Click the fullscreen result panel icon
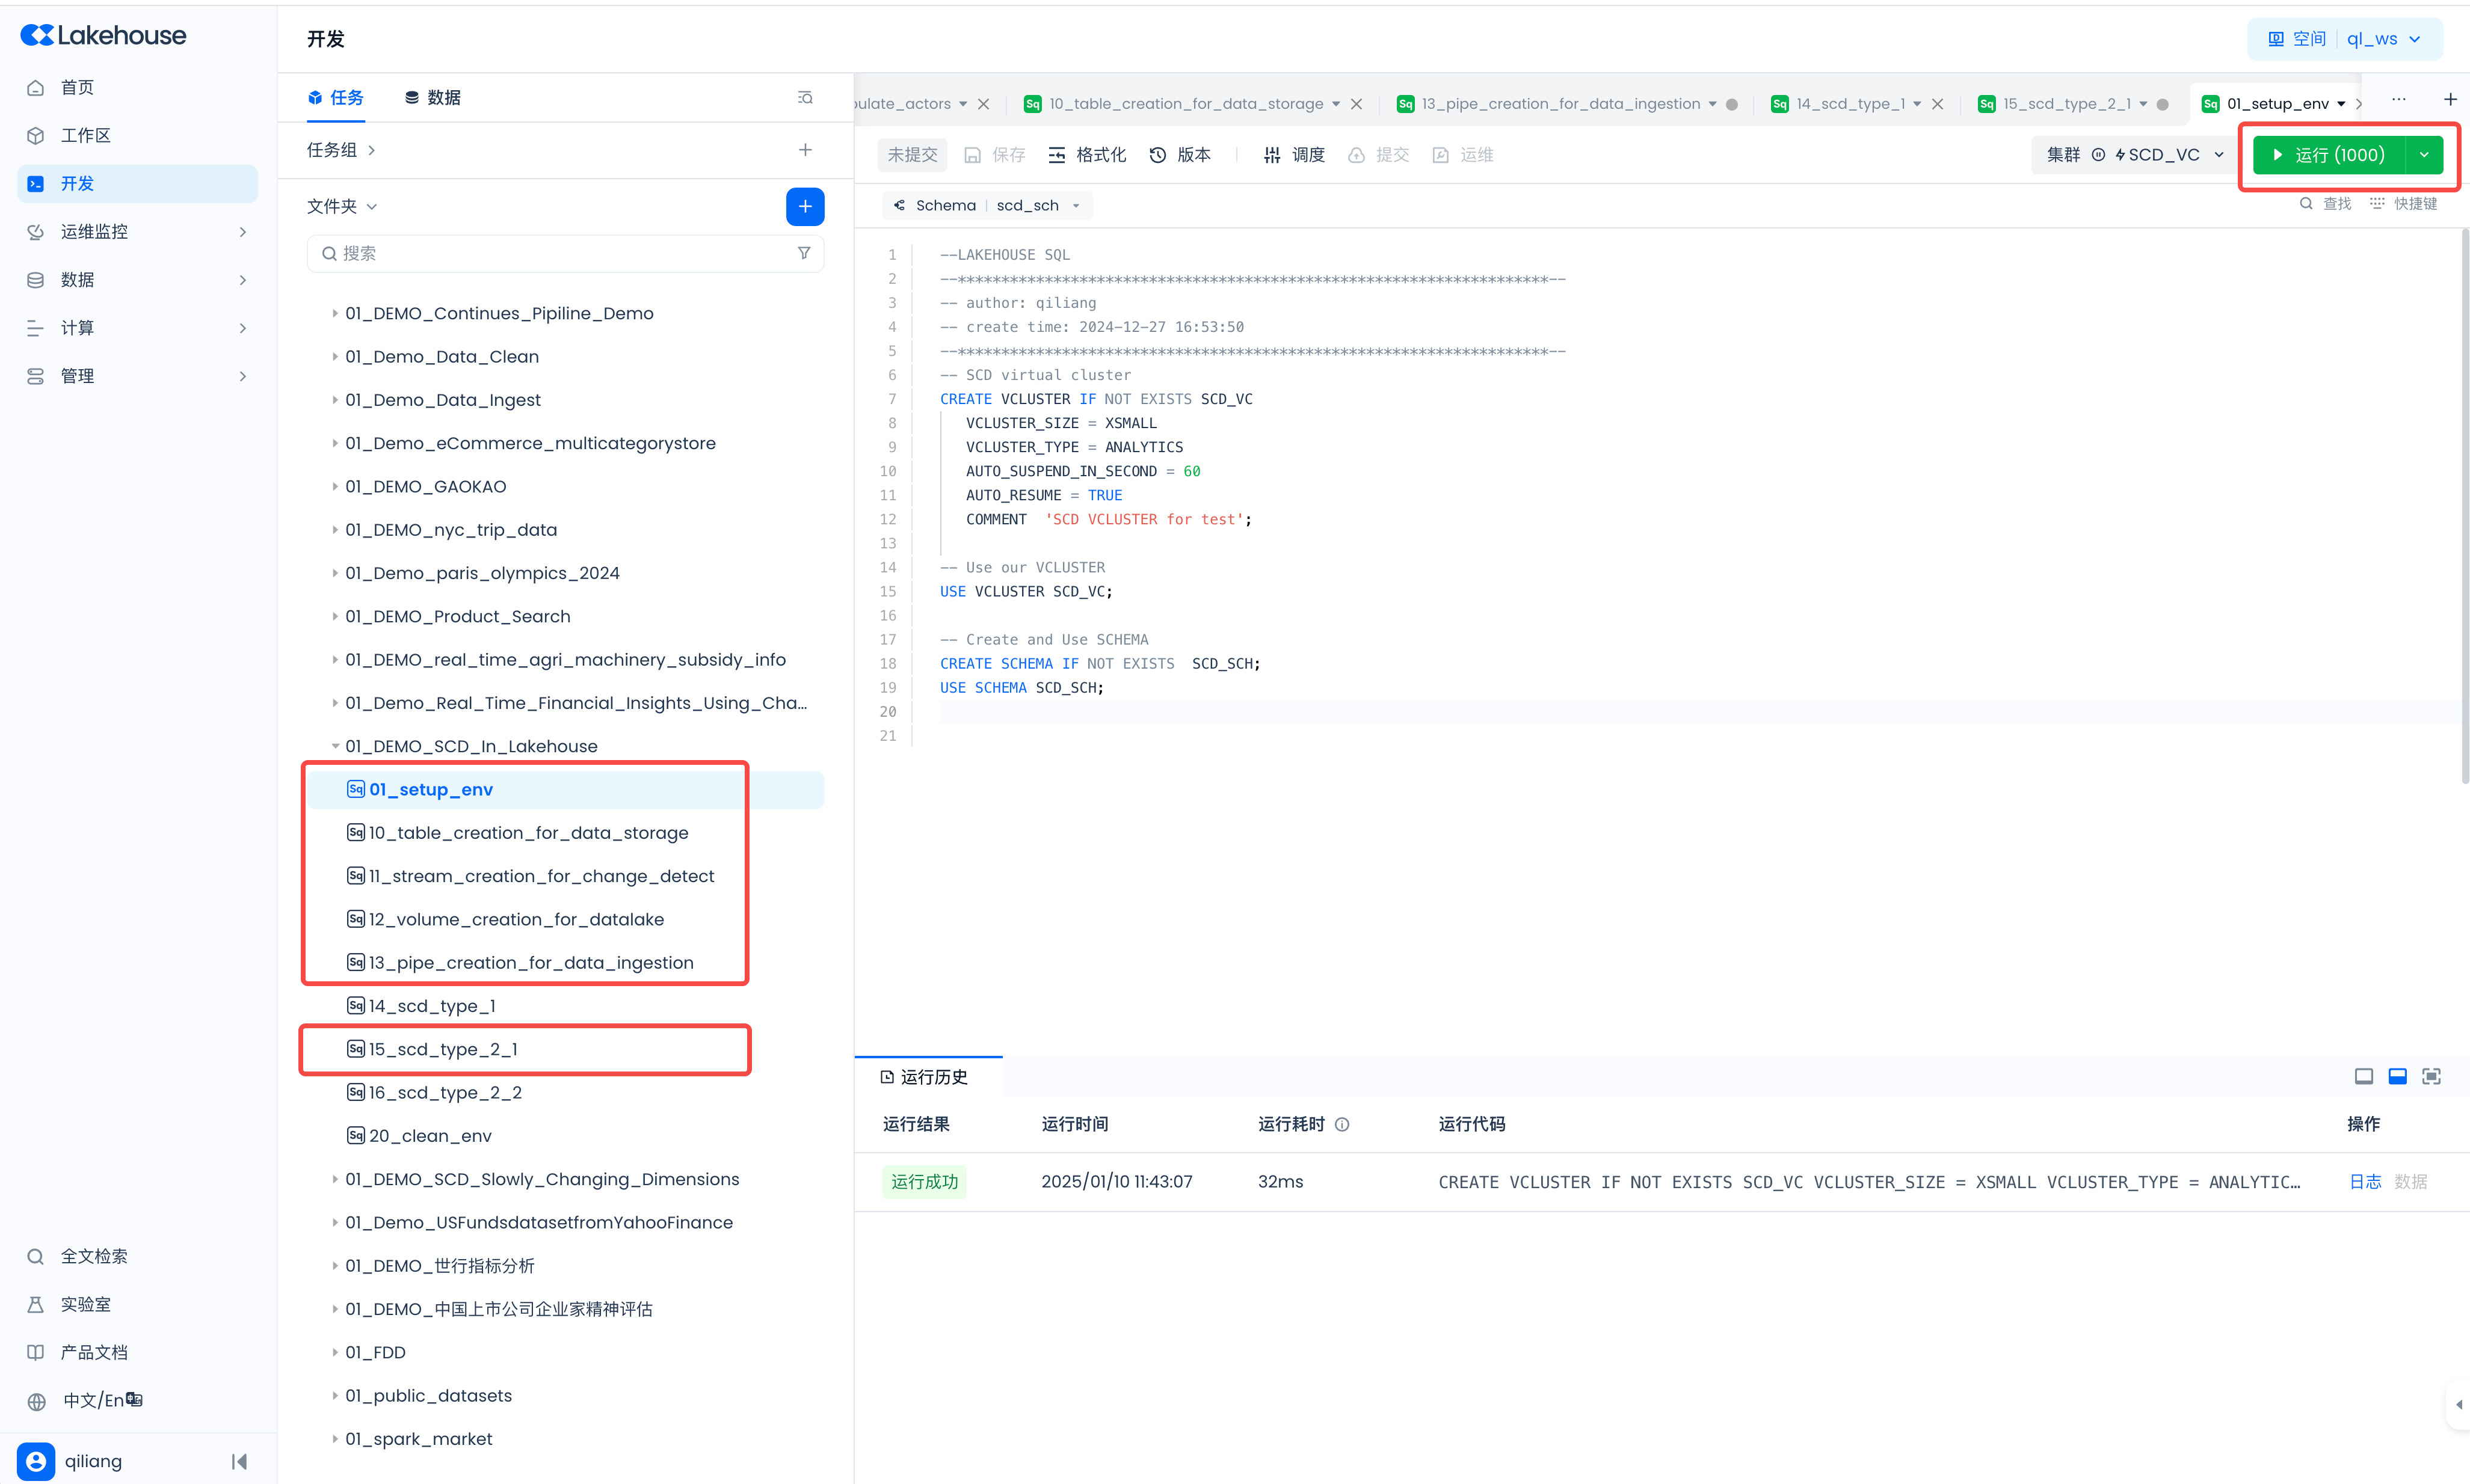Viewport: 2470px width, 1484px height. pos(2431,1076)
